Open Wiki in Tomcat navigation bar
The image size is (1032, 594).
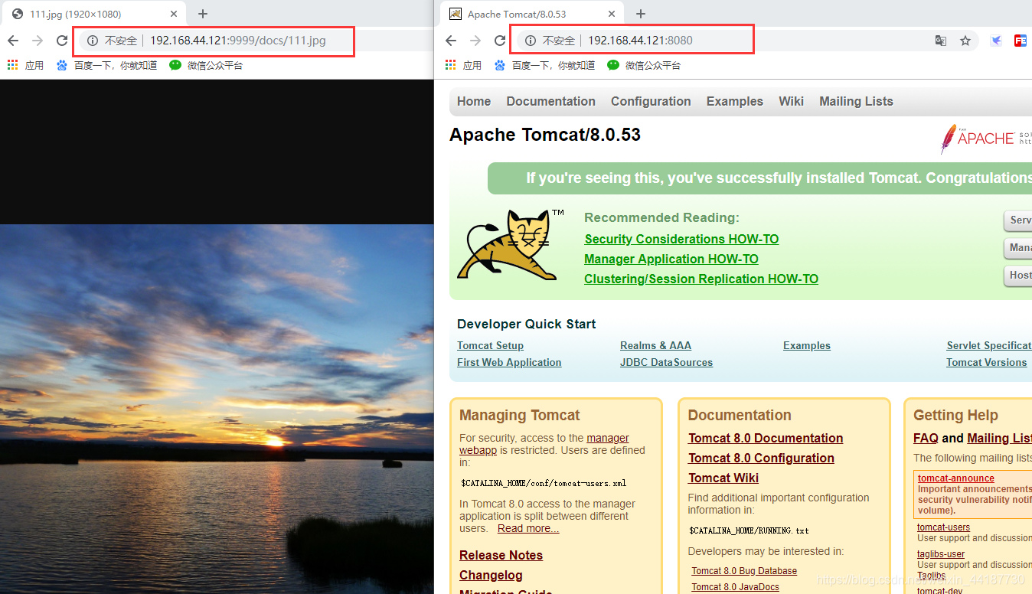tap(791, 101)
